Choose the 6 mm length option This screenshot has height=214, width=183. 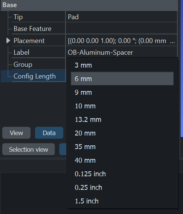tap(122, 79)
